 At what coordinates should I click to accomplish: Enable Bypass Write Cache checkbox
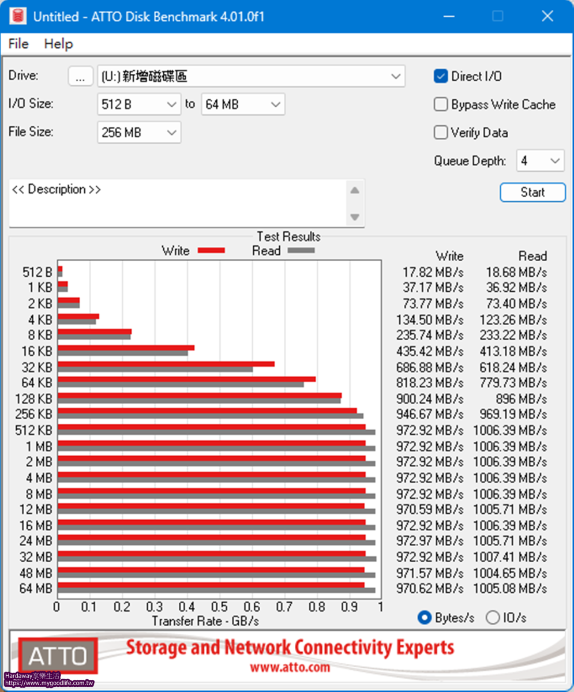point(441,104)
